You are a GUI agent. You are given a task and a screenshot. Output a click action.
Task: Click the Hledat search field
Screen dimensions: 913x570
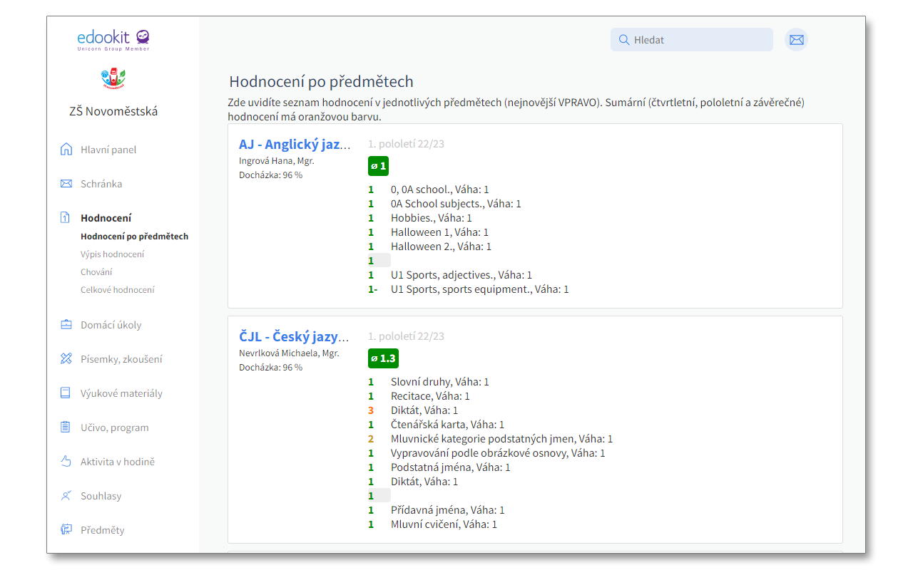coord(699,40)
